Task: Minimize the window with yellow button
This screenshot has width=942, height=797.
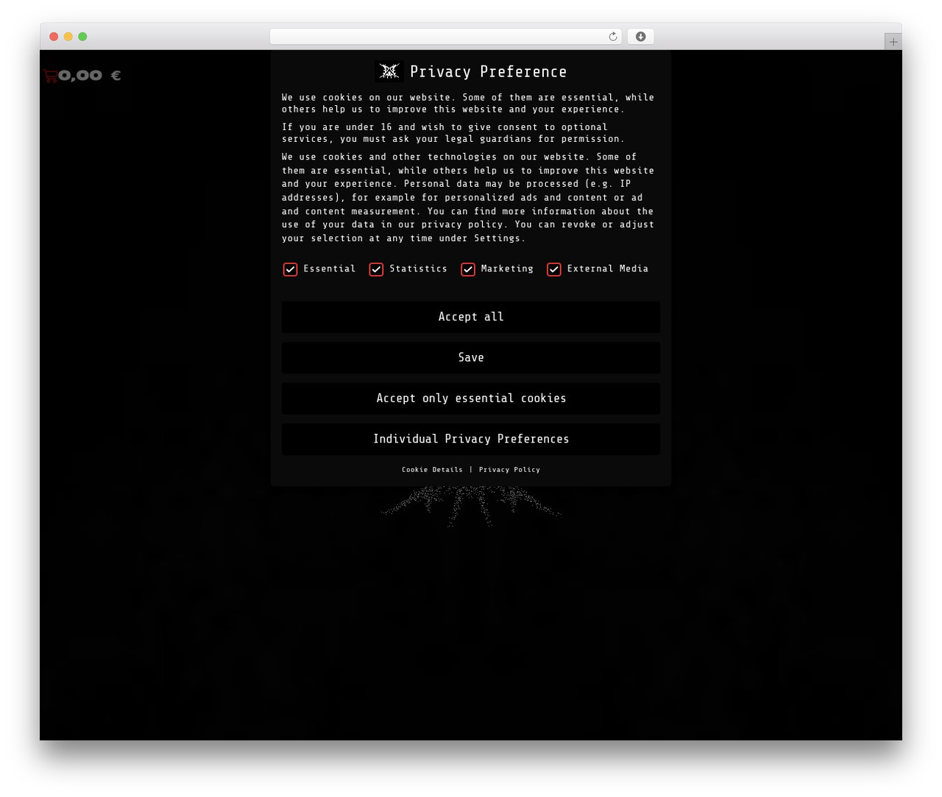Action: (x=68, y=37)
